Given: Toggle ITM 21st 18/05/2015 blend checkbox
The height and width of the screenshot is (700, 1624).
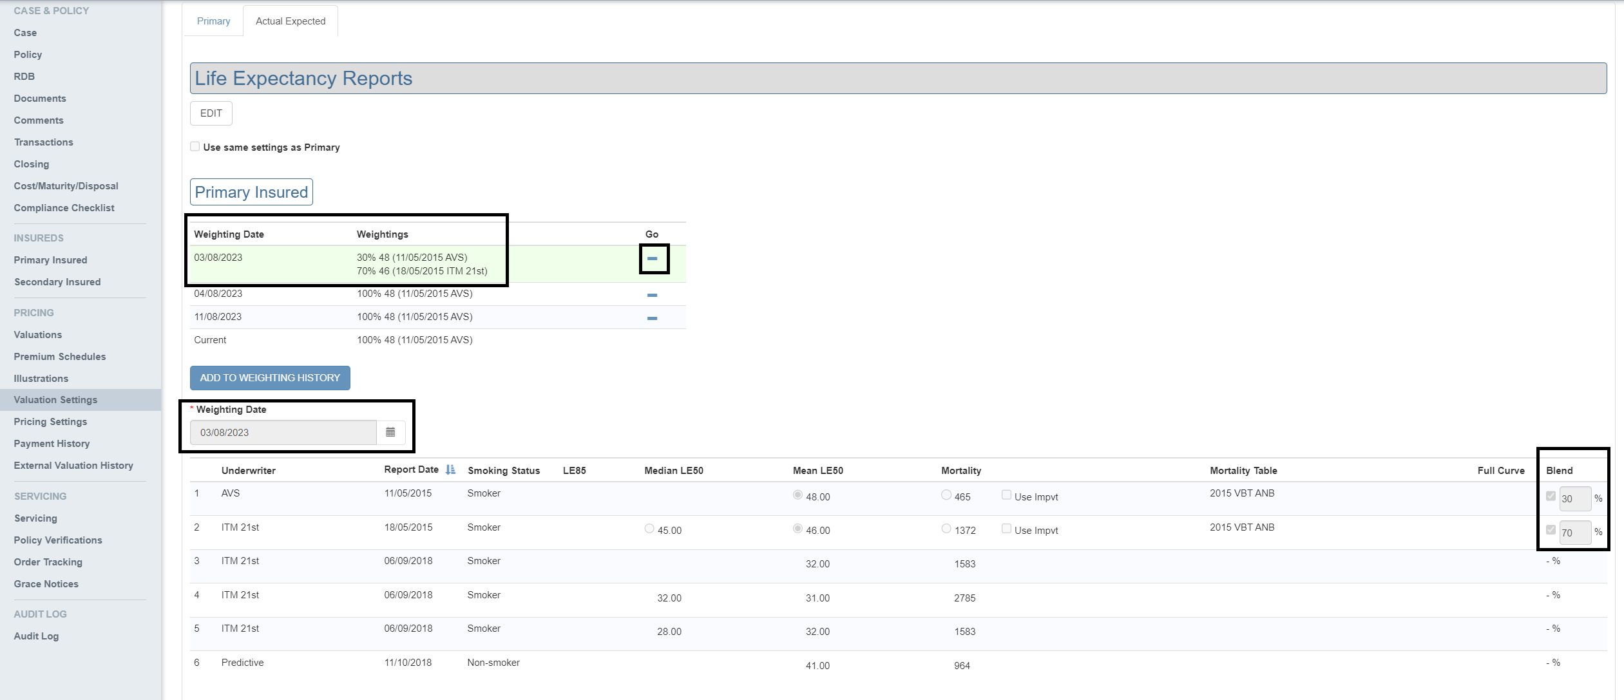Looking at the screenshot, I should [x=1551, y=530].
